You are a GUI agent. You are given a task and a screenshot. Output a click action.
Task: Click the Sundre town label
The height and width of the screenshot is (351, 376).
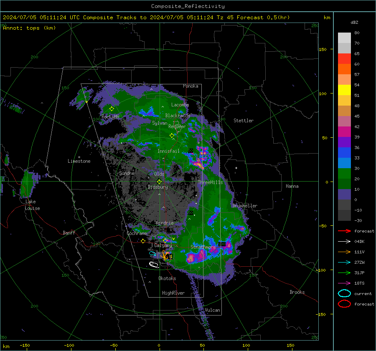pos(127,173)
